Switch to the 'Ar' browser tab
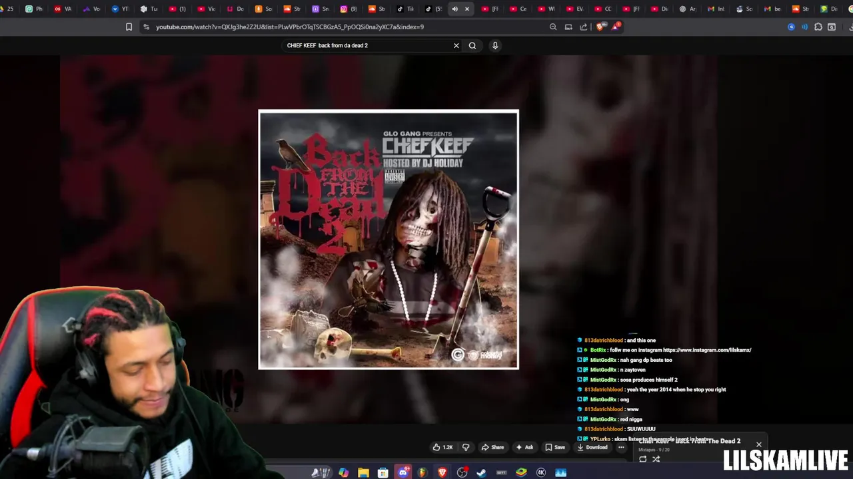The height and width of the screenshot is (479, 853). 688,9
